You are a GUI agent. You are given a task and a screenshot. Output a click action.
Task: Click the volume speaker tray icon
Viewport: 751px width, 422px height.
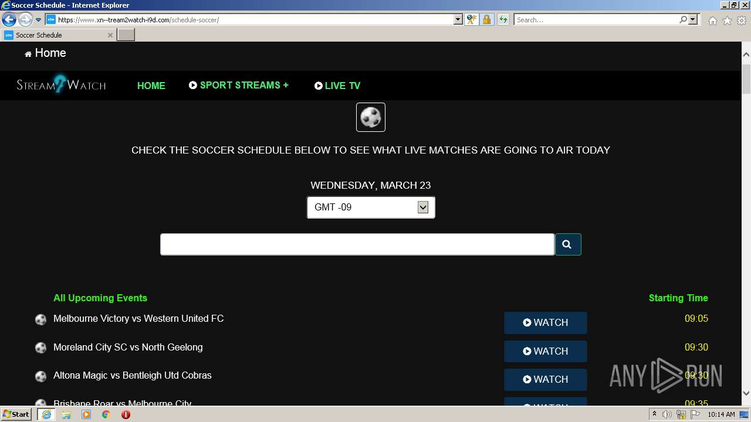pyautogui.click(x=667, y=414)
